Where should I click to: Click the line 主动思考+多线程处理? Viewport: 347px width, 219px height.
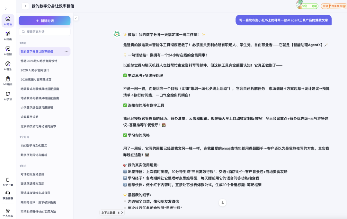(143, 75)
